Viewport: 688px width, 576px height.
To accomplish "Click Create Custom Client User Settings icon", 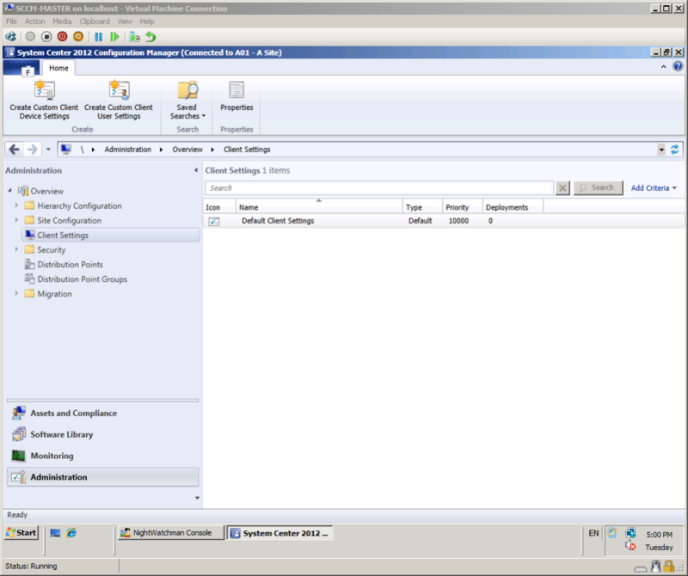I will pyautogui.click(x=118, y=90).
